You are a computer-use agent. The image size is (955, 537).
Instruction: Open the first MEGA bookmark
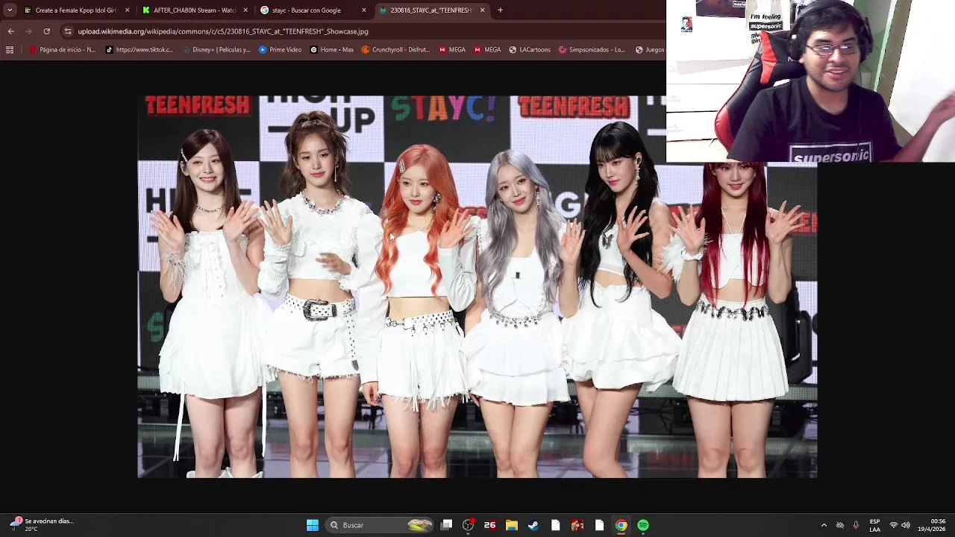click(452, 50)
